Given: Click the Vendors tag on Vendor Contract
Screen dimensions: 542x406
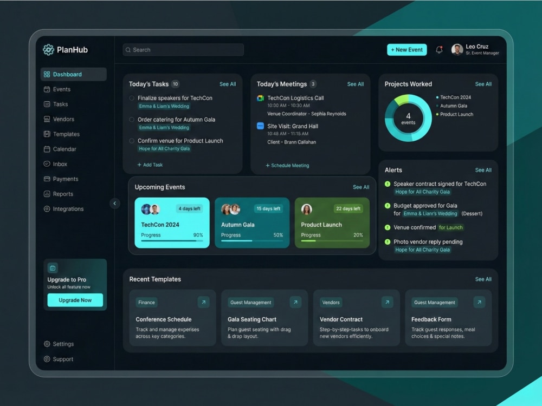Looking at the screenshot, I should click(x=331, y=303).
